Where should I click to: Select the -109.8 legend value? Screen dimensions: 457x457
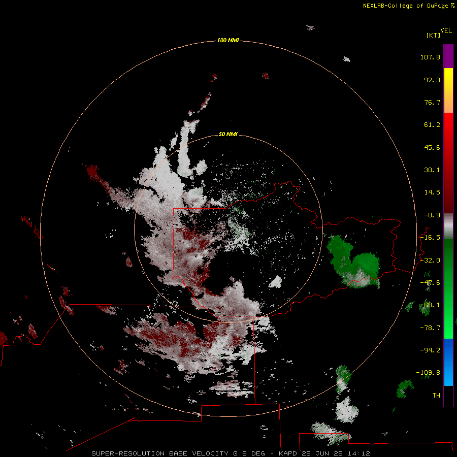[x=428, y=373]
